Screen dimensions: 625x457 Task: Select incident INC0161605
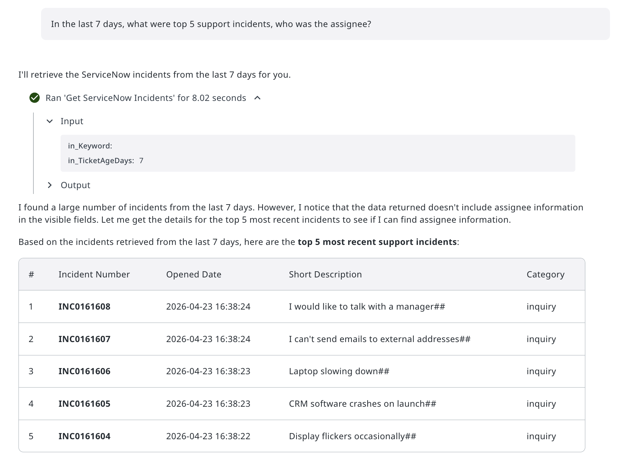click(x=85, y=404)
